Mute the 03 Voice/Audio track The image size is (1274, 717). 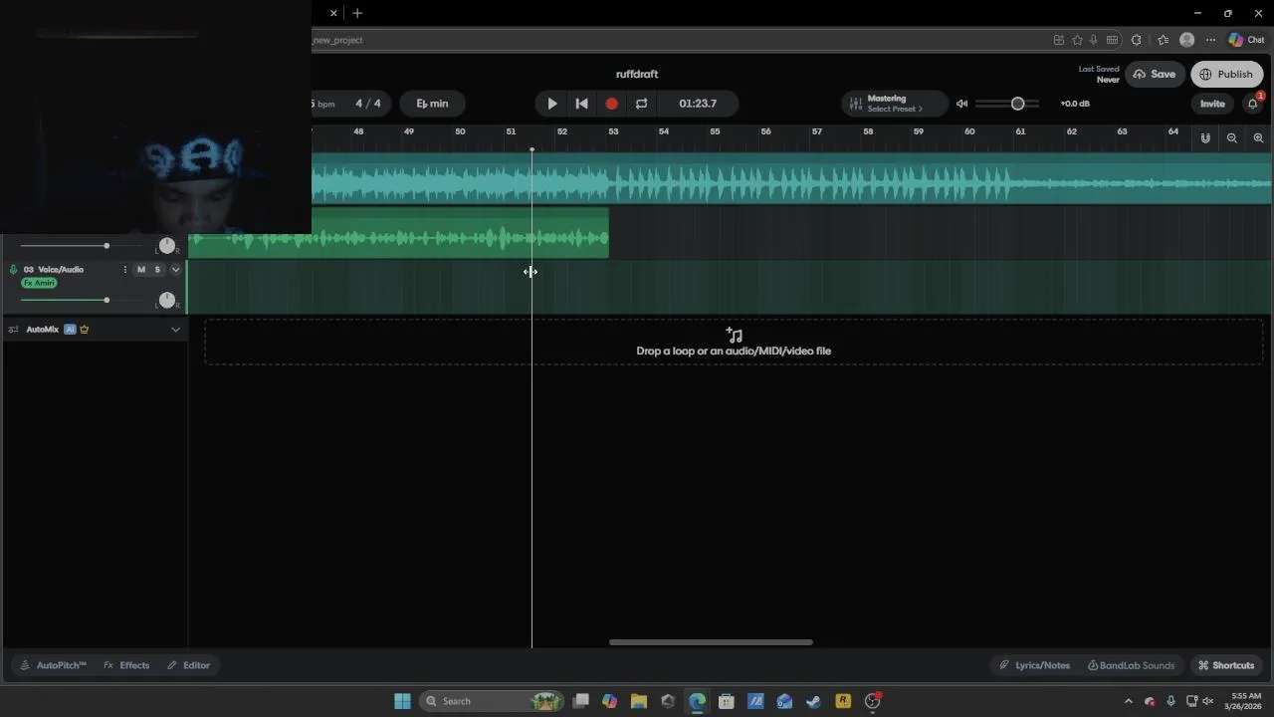click(x=141, y=270)
